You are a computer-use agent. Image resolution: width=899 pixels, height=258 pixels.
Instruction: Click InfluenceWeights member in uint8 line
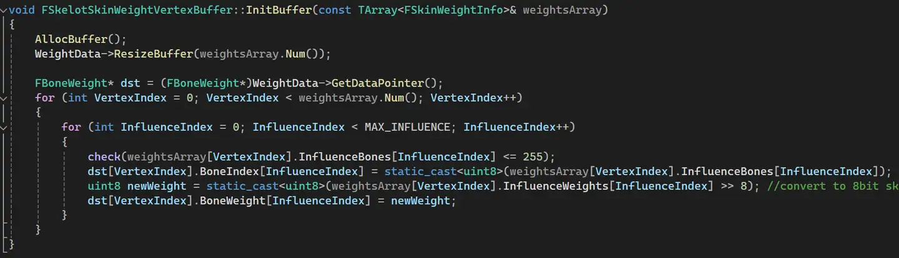[556, 186]
